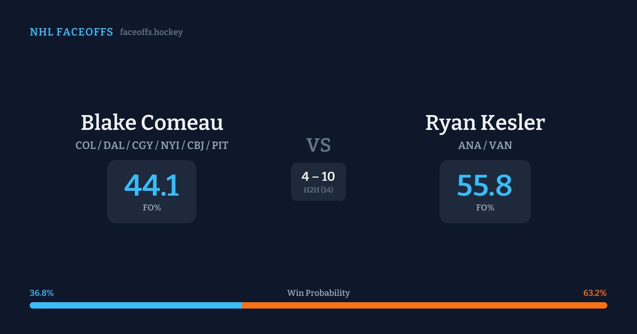Click the NHL FACEOFFS title
637x334 pixels.
click(x=71, y=32)
